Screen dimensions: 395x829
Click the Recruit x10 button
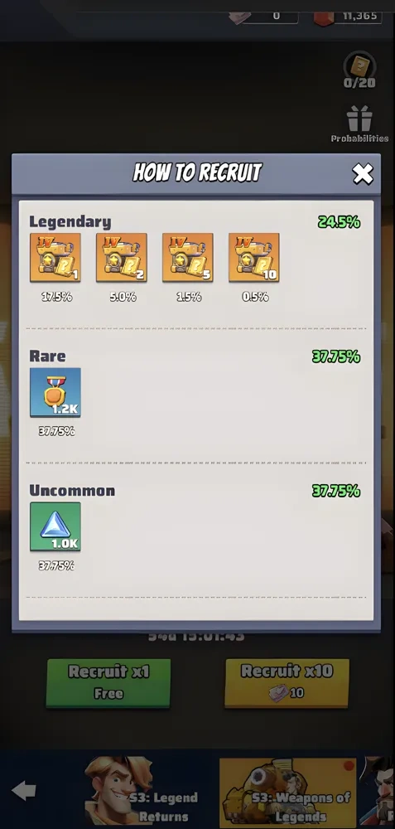point(287,682)
